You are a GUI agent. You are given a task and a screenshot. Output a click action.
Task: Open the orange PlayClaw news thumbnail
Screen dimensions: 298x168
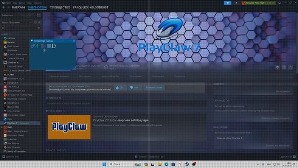click(x=69, y=127)
